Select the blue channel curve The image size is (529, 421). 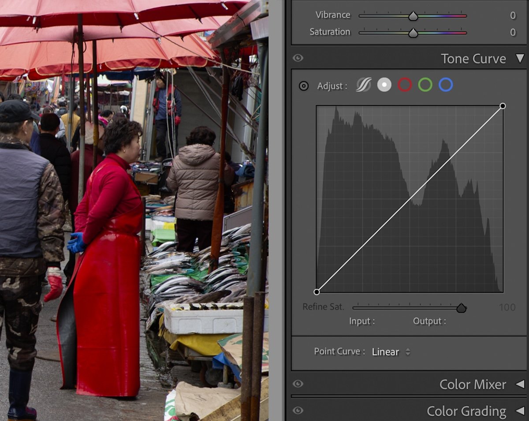(x=446, y=85)
